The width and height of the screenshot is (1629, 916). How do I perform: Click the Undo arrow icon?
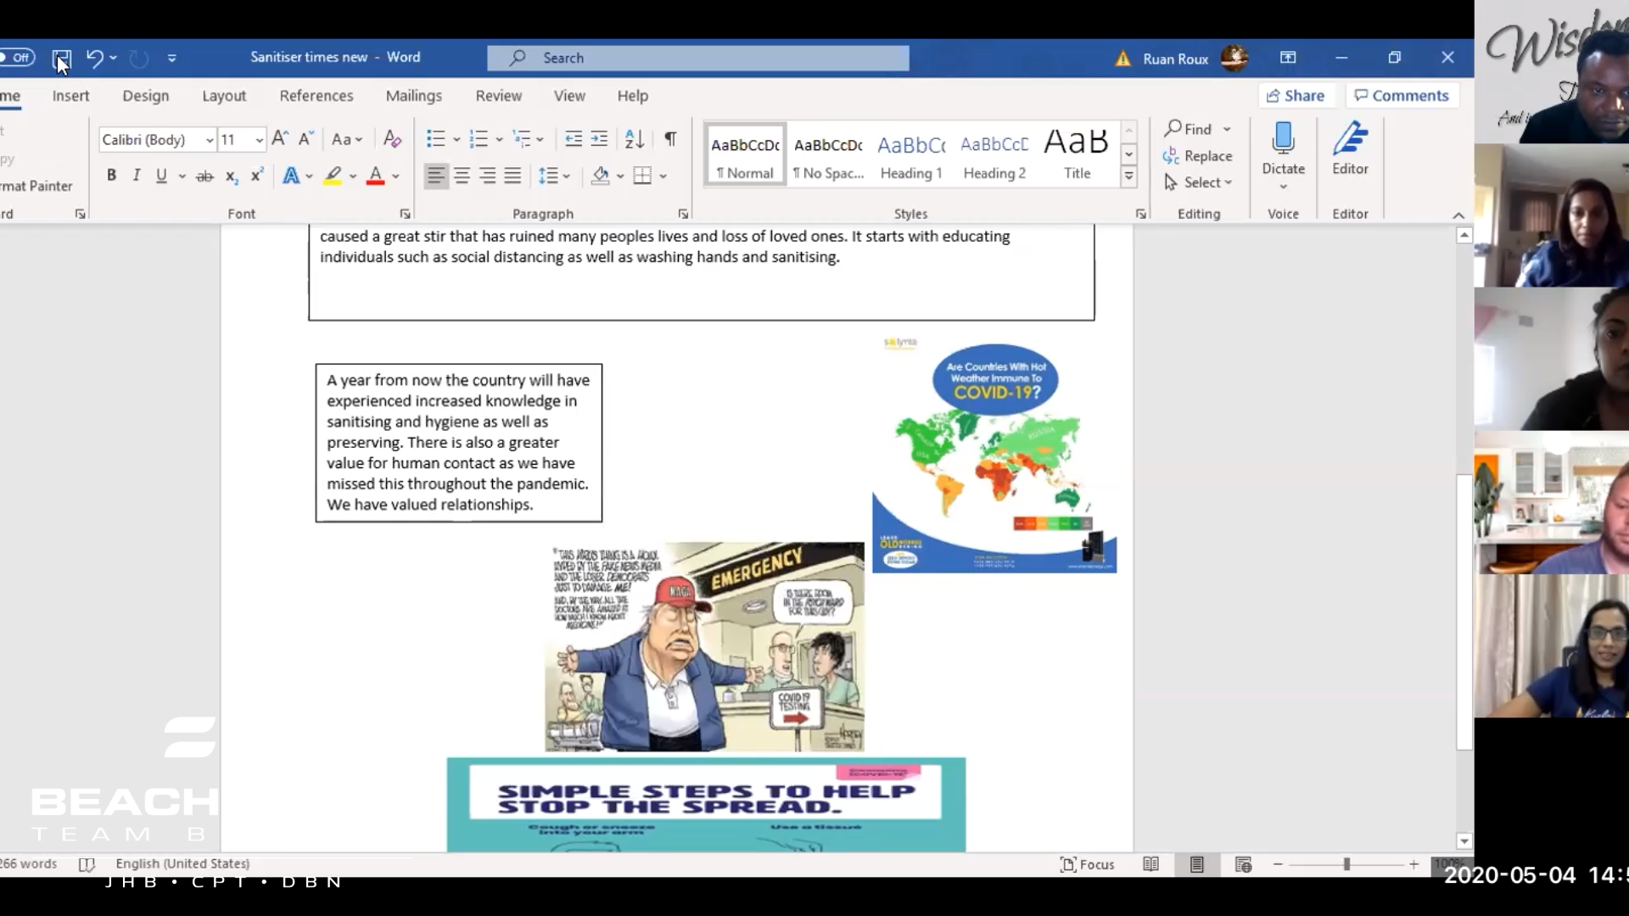click(94, 59)
